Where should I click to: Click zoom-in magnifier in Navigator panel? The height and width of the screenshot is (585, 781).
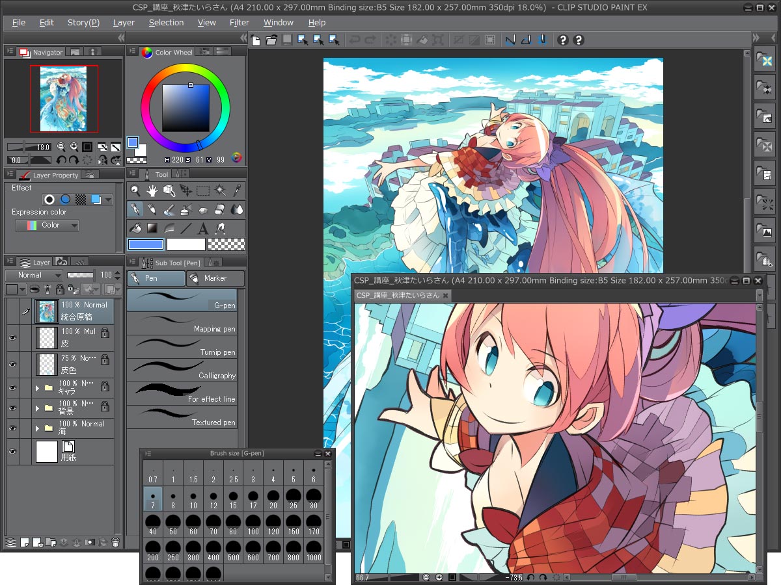click(74, 147)
